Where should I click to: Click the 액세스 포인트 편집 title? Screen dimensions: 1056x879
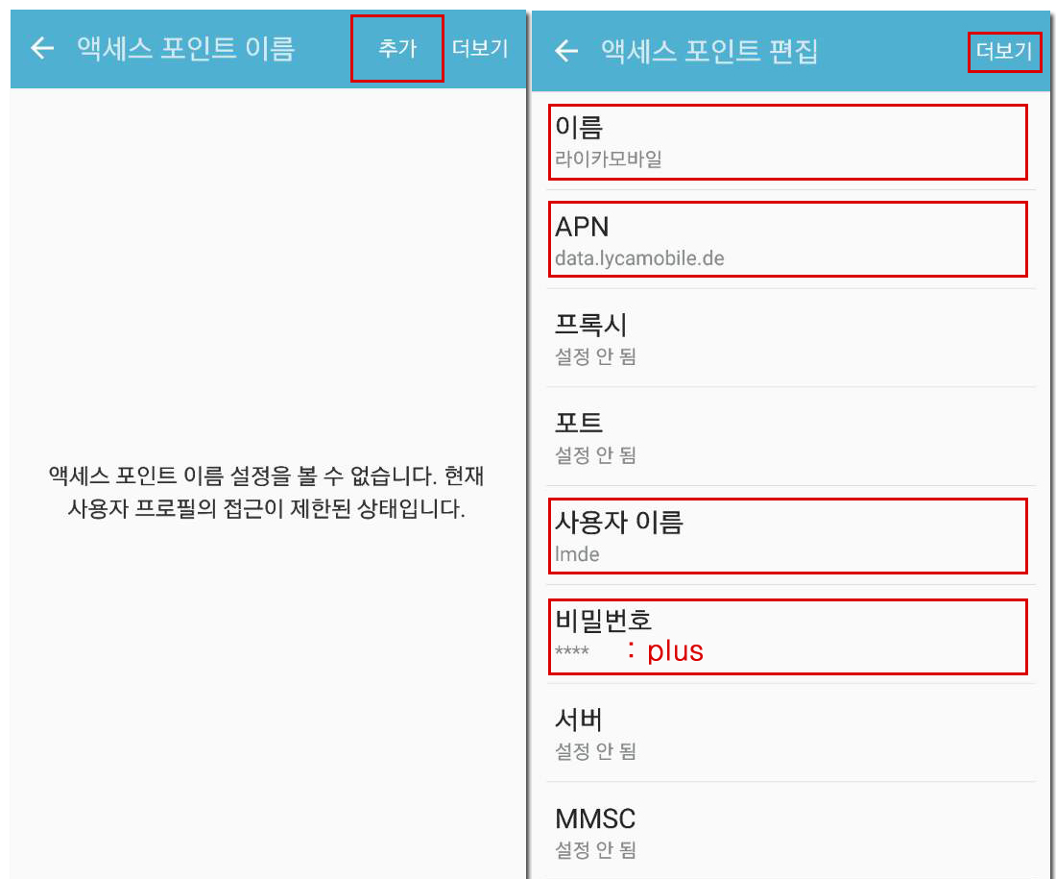point(709,51)
